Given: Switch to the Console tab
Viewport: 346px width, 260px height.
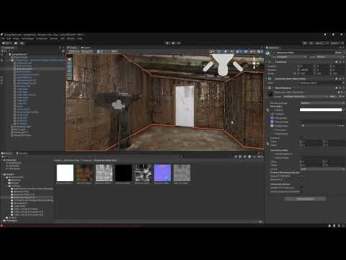Looking at the screenshot, I should [22, 153].
